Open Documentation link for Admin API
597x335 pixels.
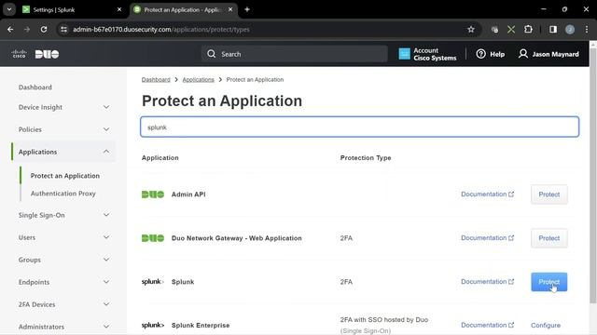point(487,194)
